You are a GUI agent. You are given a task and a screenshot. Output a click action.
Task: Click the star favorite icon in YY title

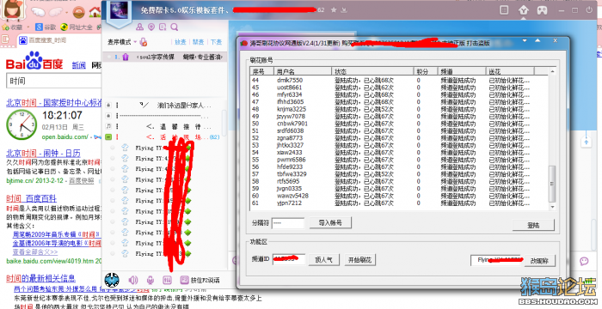(x=334, y=9)
